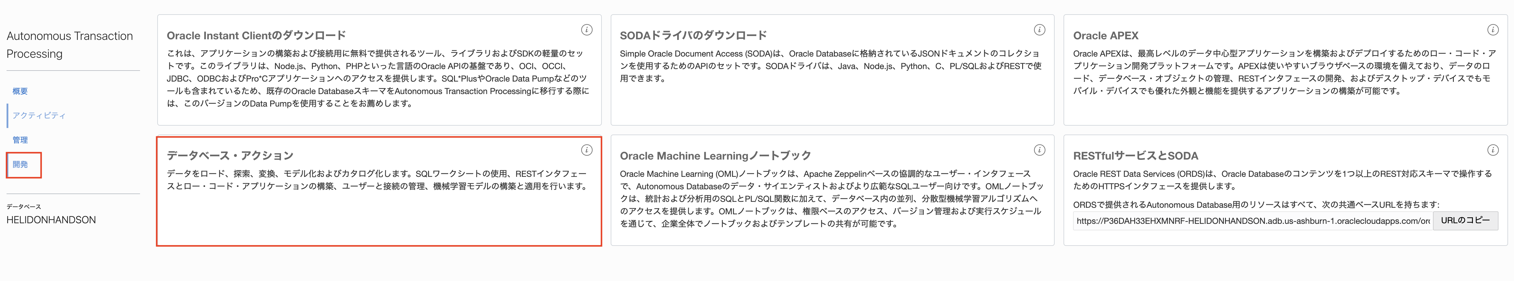Screen dimensions: 1514x281
Task: Switch to アクティビティ in the sidebar
Action: 39,115
